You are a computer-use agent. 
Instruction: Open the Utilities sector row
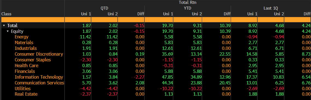22,89
